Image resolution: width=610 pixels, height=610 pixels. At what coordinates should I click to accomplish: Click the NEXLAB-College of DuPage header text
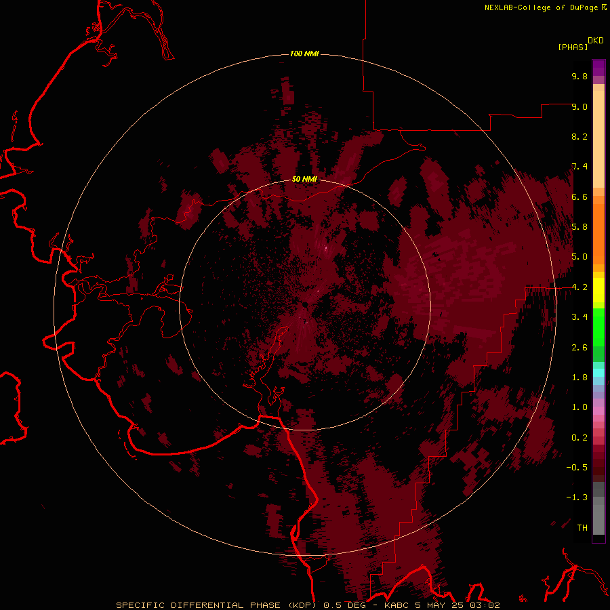coord(541,7)
